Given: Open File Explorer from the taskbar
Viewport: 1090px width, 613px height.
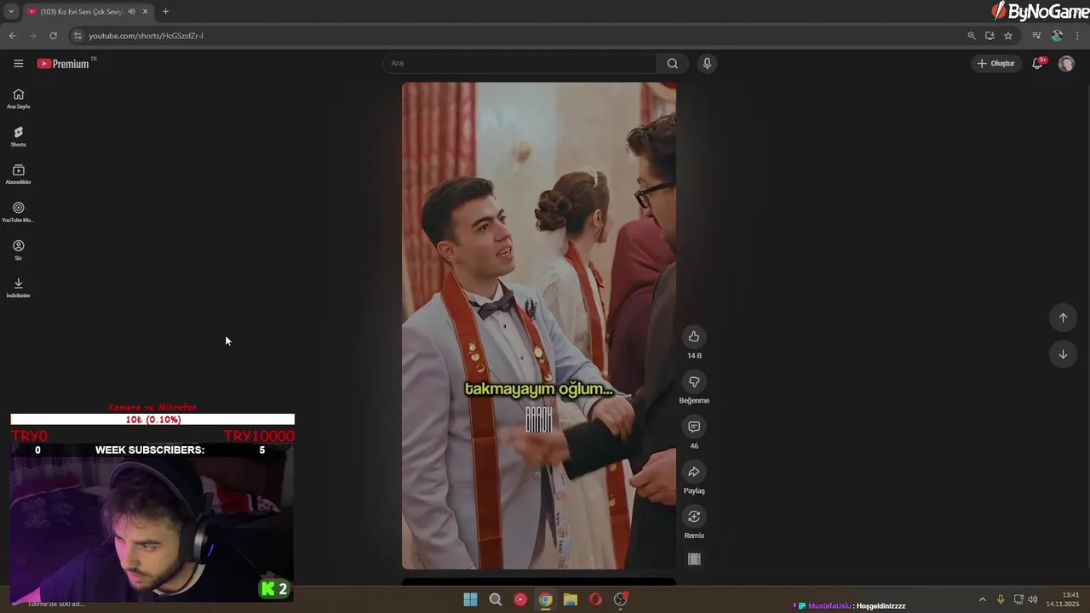Looking at the screenshot, I should click(571, 599).
